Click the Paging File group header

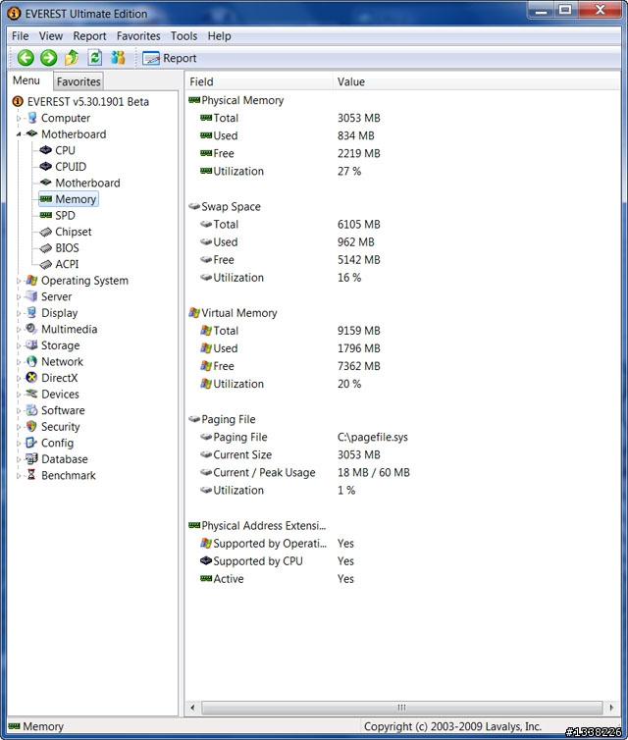coord(222,419)
